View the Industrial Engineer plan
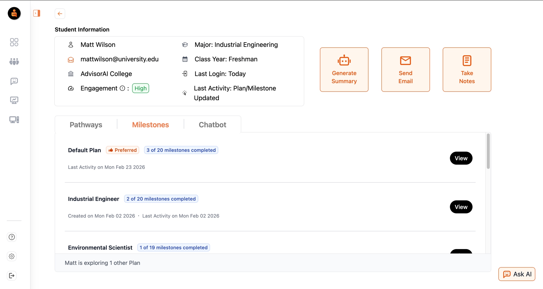The image size is (543, 289). click(461, 207)
